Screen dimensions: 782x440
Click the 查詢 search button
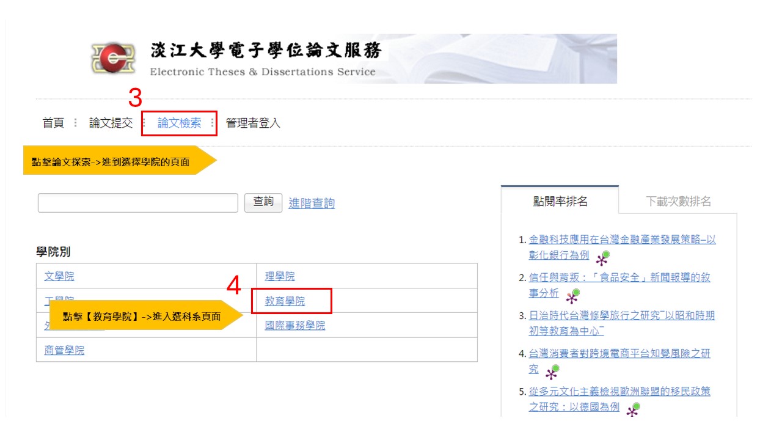(x=263, y=202)
